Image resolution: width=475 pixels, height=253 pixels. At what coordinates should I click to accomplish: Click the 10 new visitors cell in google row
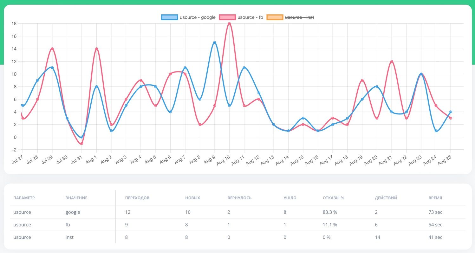[188, 212]
